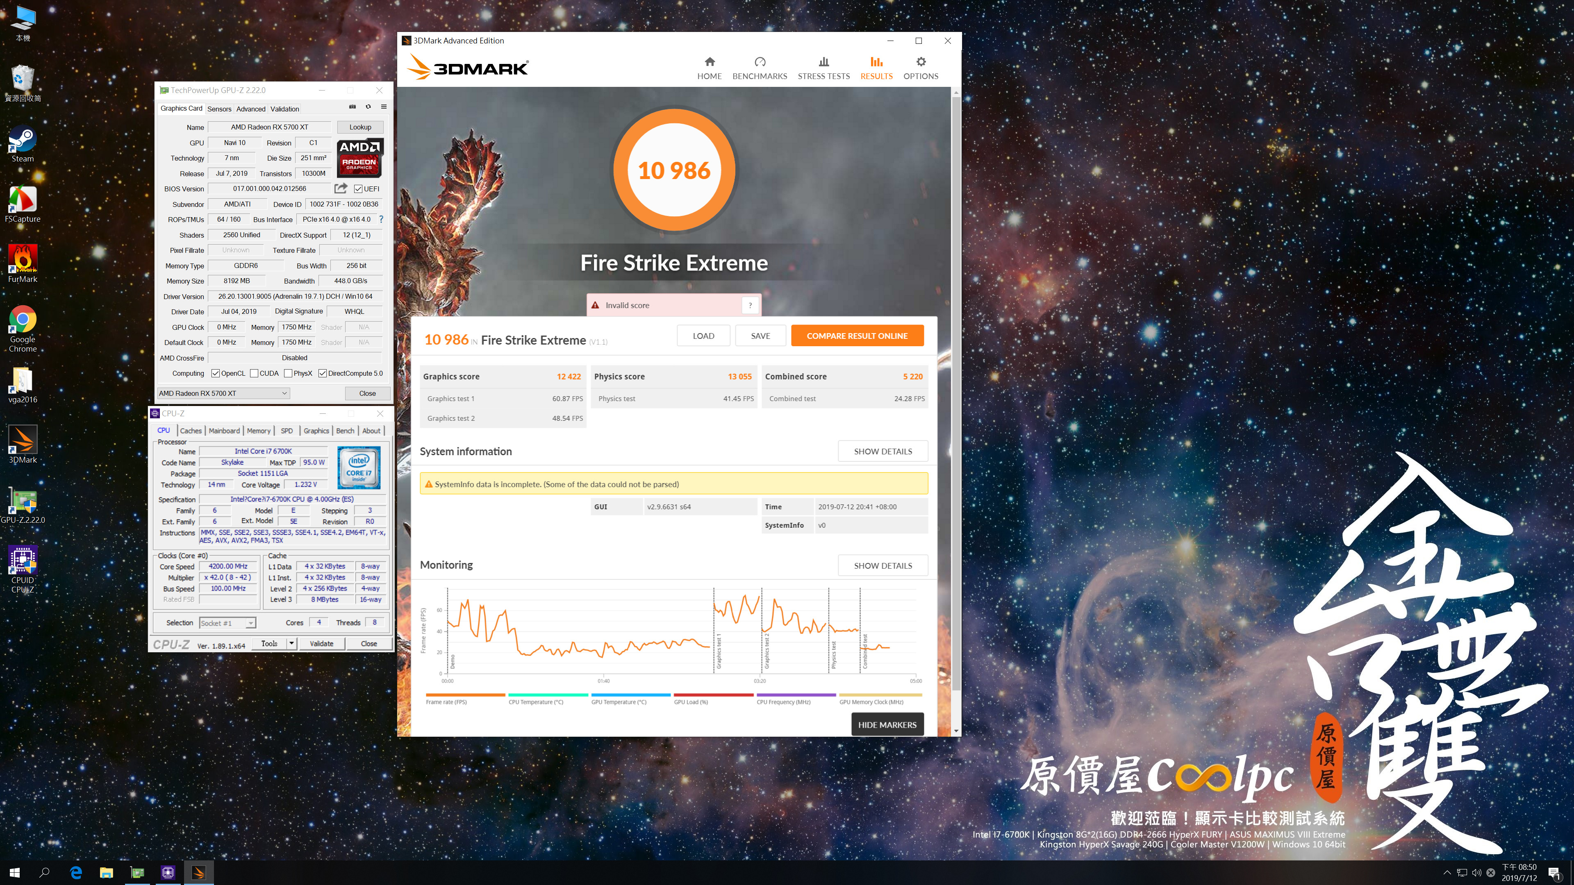Take a GPU-Z screenshot with the camera icon
Image resolution: width=1574 pixels, height=885 pixels.
point(352,107)
